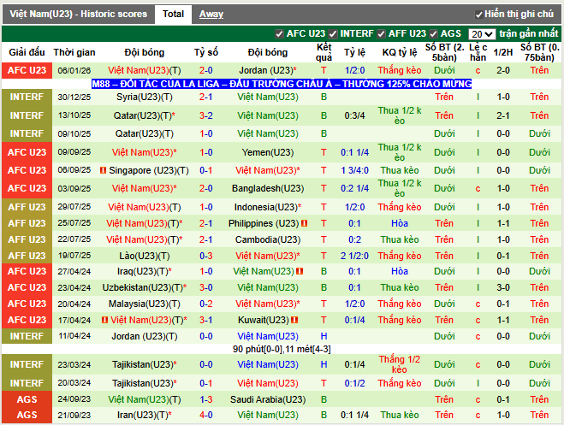Open the Syria(U23)(T) team link
The width and height of the screenshot is (564, 425).
(x=145, y=97)
